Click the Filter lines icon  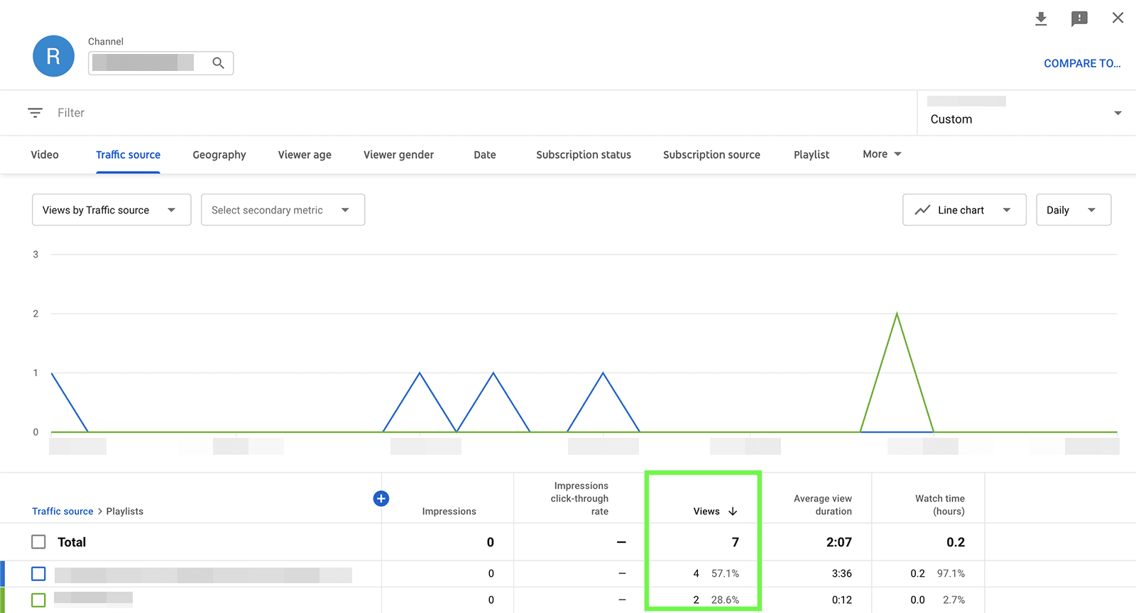pos(35,113)
